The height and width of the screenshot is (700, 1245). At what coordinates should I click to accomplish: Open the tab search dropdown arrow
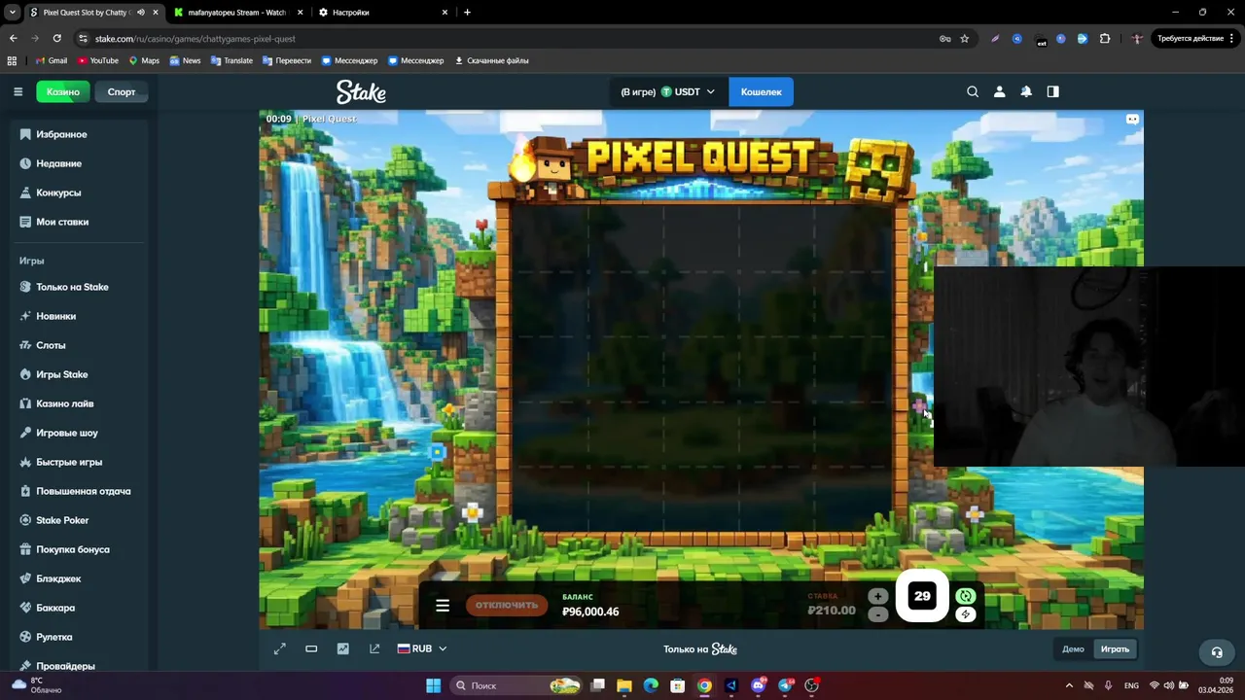13,13
